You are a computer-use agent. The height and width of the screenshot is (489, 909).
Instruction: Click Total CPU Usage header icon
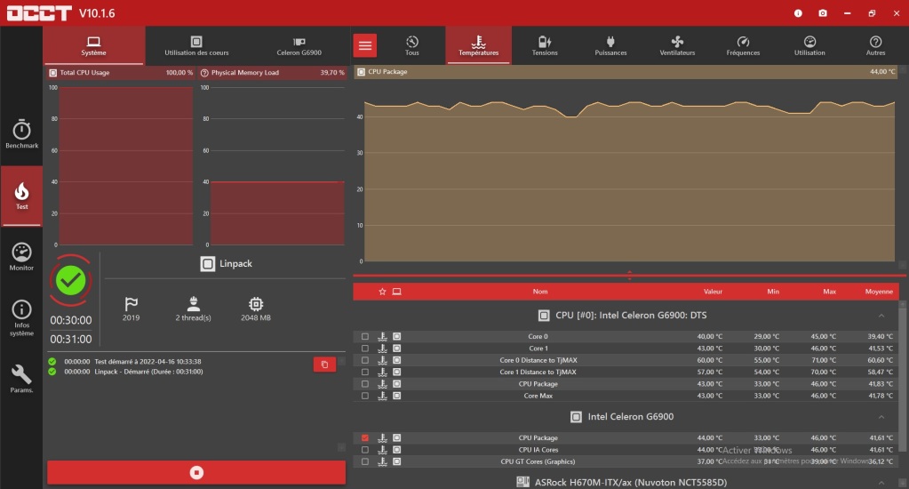click(x=52, y=73)
